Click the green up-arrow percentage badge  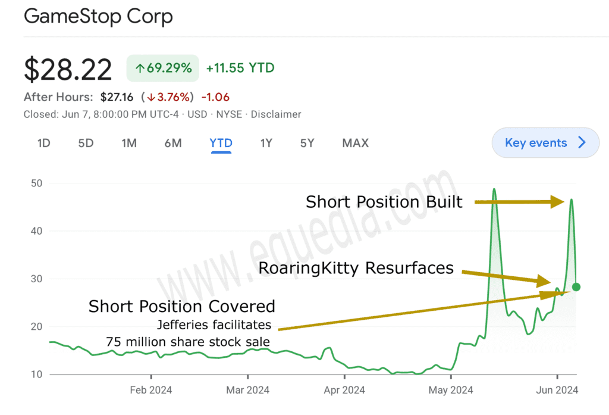163,68
